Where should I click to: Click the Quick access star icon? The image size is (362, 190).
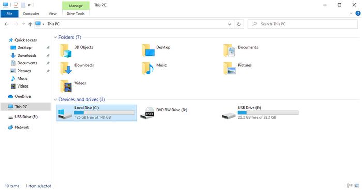pyautogui.click(x=11, y=40)
